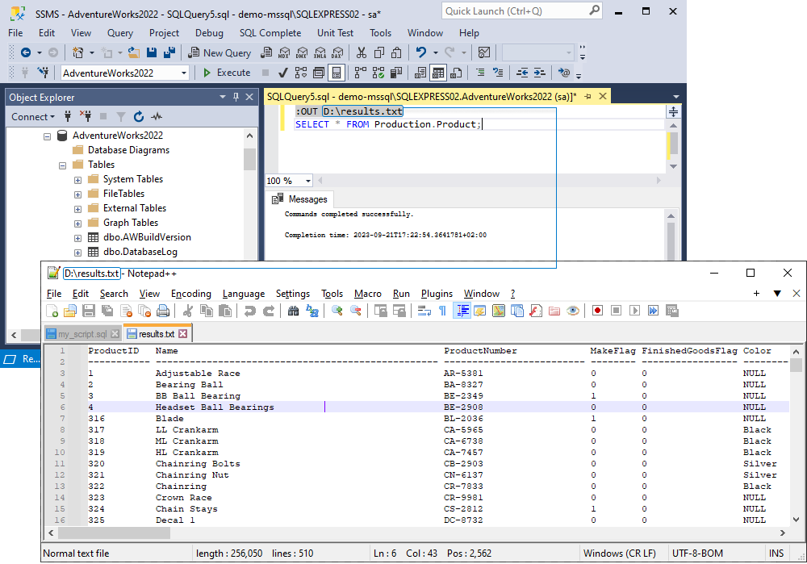Toggle Results to Grid icon
Viewport: 807px width, 564px height.
pyautogui.click(x=438, y=73)
